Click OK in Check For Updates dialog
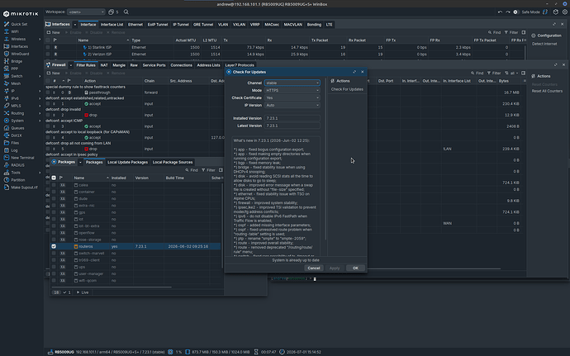Screen dimensions: 570x356 tap(355, 268)
